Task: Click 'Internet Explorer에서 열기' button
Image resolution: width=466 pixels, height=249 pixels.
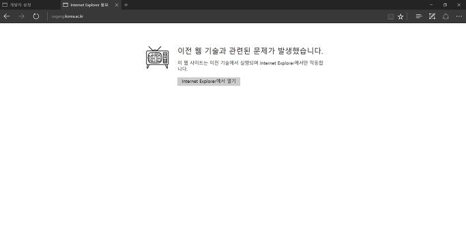Action: pos(209,81)
